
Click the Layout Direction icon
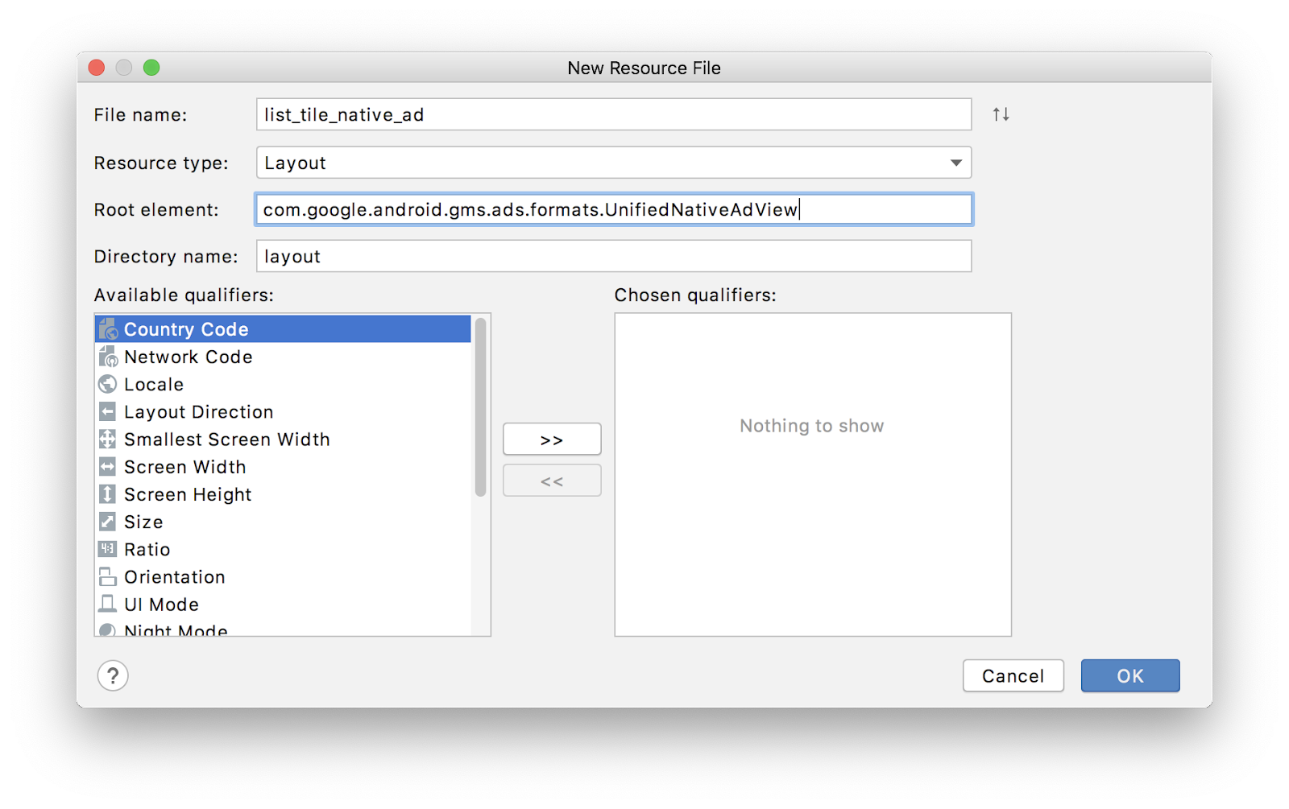[x=108, y=412]
